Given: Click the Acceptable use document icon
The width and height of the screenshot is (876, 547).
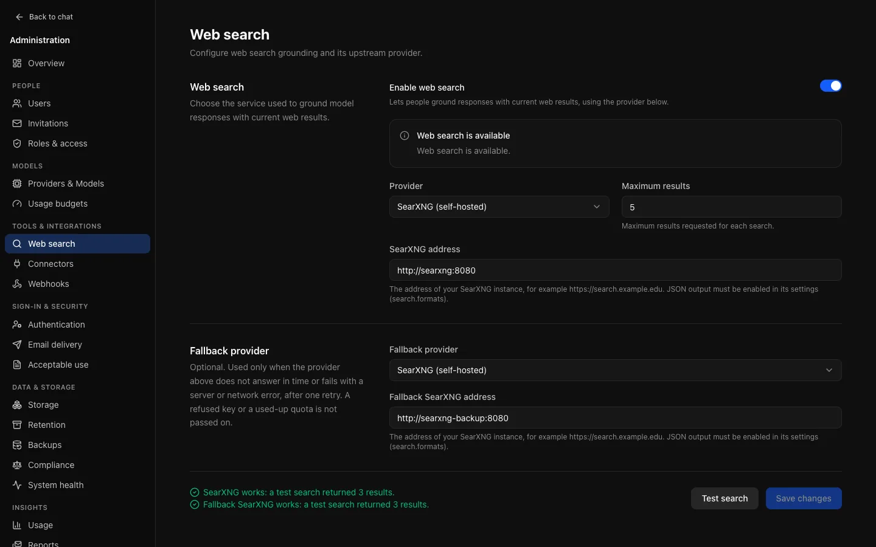Looking at the screenshot, I should coord(17,365).
